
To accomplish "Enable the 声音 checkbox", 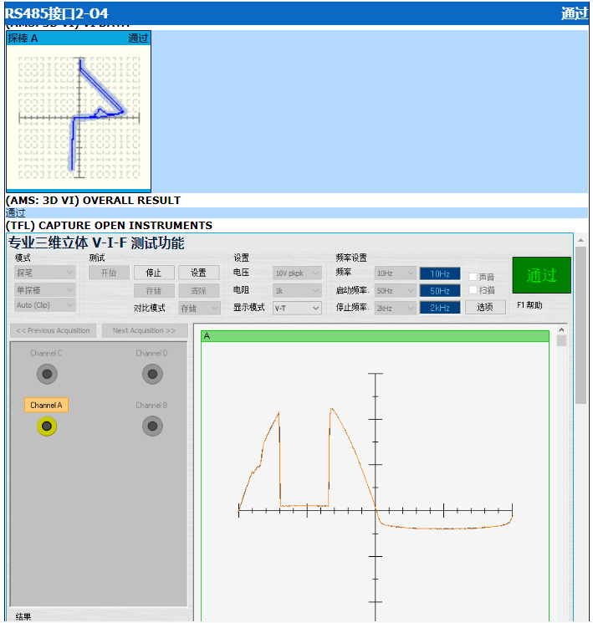I will (473, 276).
